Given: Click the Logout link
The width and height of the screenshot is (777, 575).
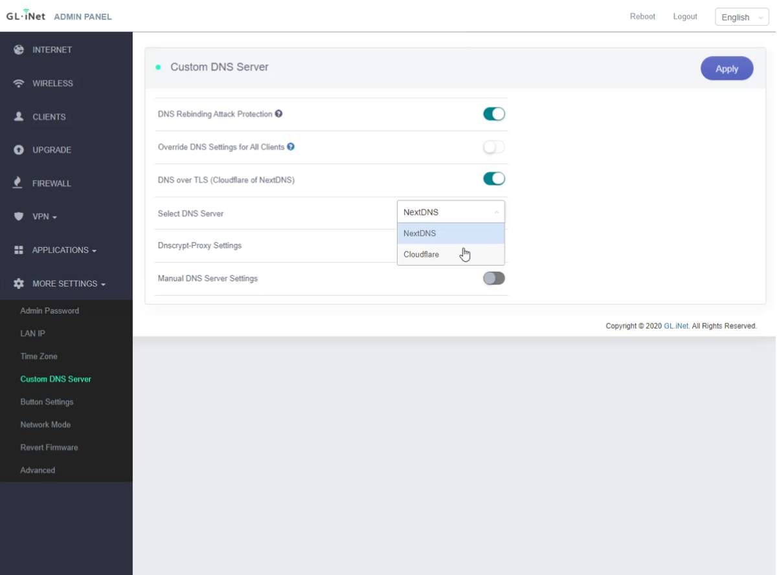Looking at the screenshot, I should [x=685, y=17].
